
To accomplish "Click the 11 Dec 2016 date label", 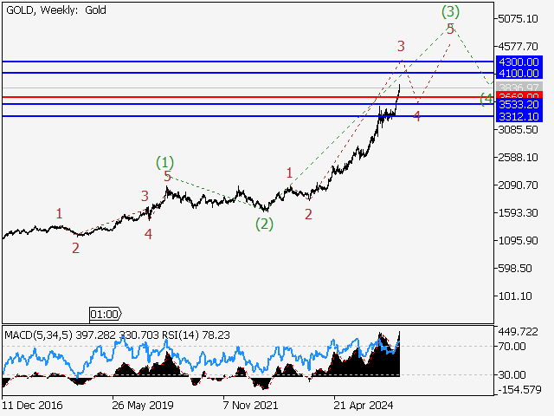I will [32, 404].
